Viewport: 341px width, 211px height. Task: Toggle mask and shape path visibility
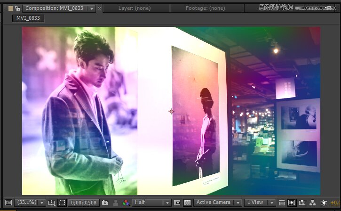pyautogui.click(x=62, y=203)
